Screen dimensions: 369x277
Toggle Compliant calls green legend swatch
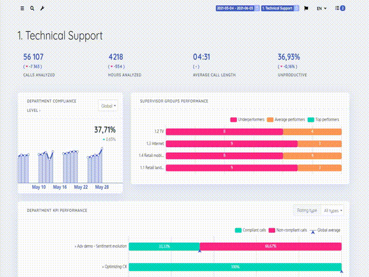tap(239, 230)
